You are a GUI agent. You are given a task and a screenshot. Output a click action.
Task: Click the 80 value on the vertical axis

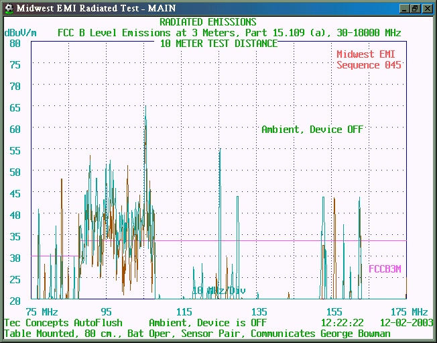point(15,43)
